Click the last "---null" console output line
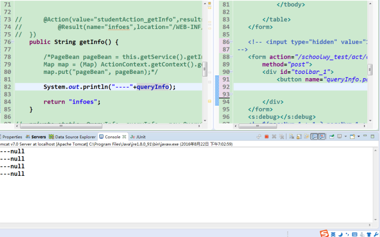This screenshot has height=237, width=380. tap(12, 174)
